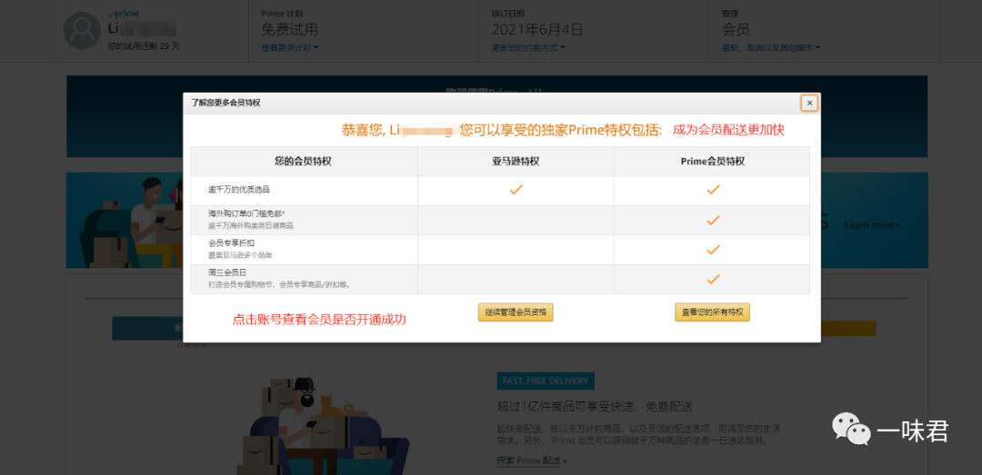Image resolution: width=982 pixels, height=475 pixels.
Task: Click the Learn more link on banner
Action: (871, 224)
